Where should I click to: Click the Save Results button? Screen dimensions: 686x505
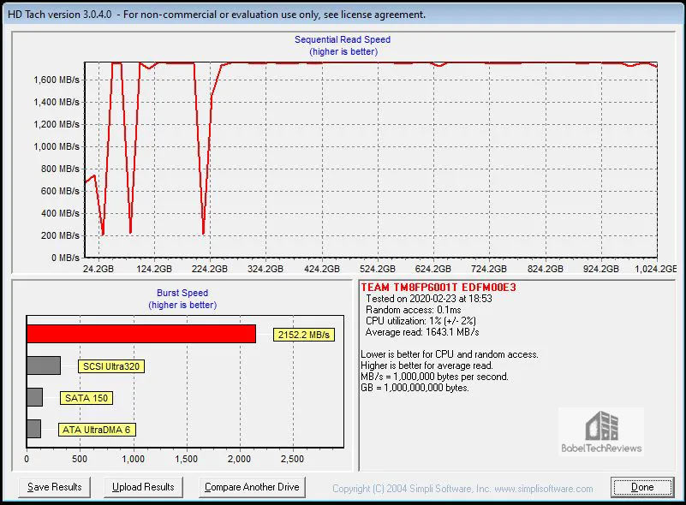click(x=54, y=487)
